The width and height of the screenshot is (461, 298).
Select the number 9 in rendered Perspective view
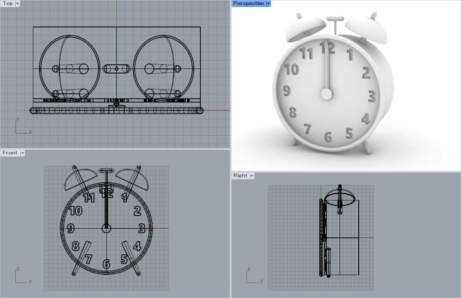286,91
